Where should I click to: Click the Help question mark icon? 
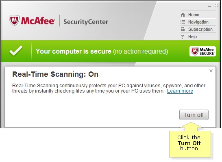[183, 37]
